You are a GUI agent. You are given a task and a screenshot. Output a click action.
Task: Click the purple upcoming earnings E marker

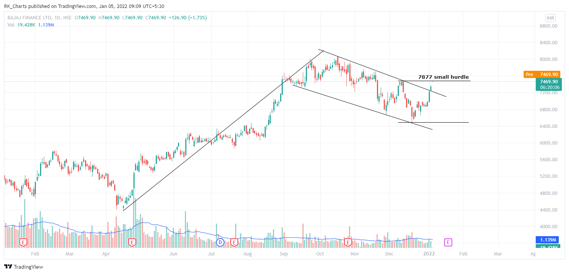(448, 242)
